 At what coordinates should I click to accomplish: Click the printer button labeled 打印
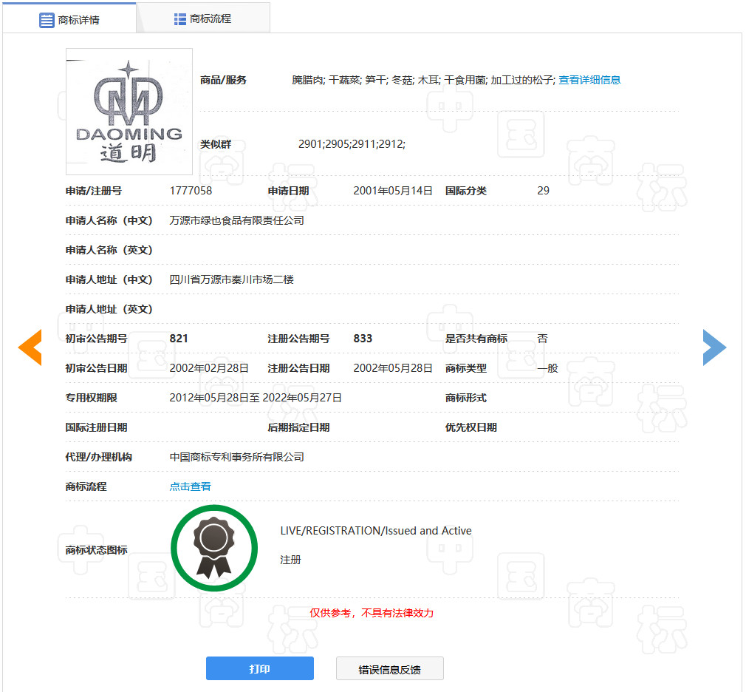(259, 668)
